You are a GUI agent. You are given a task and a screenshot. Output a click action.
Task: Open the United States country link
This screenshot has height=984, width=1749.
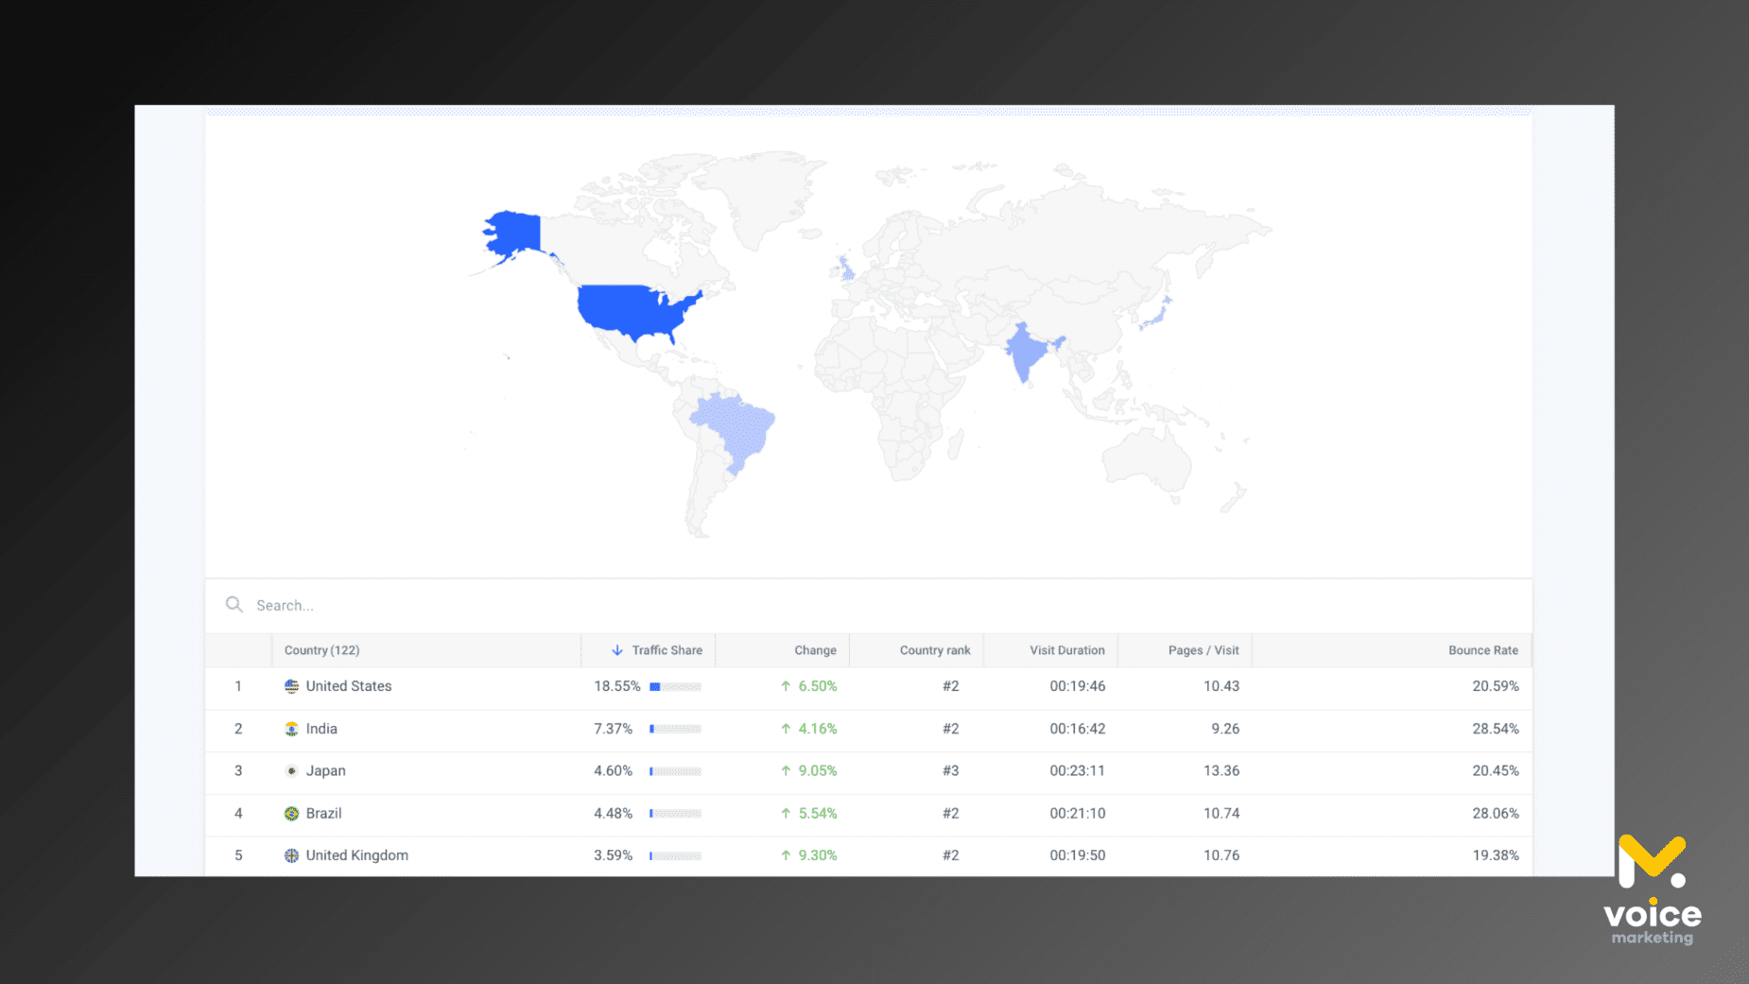348,686
